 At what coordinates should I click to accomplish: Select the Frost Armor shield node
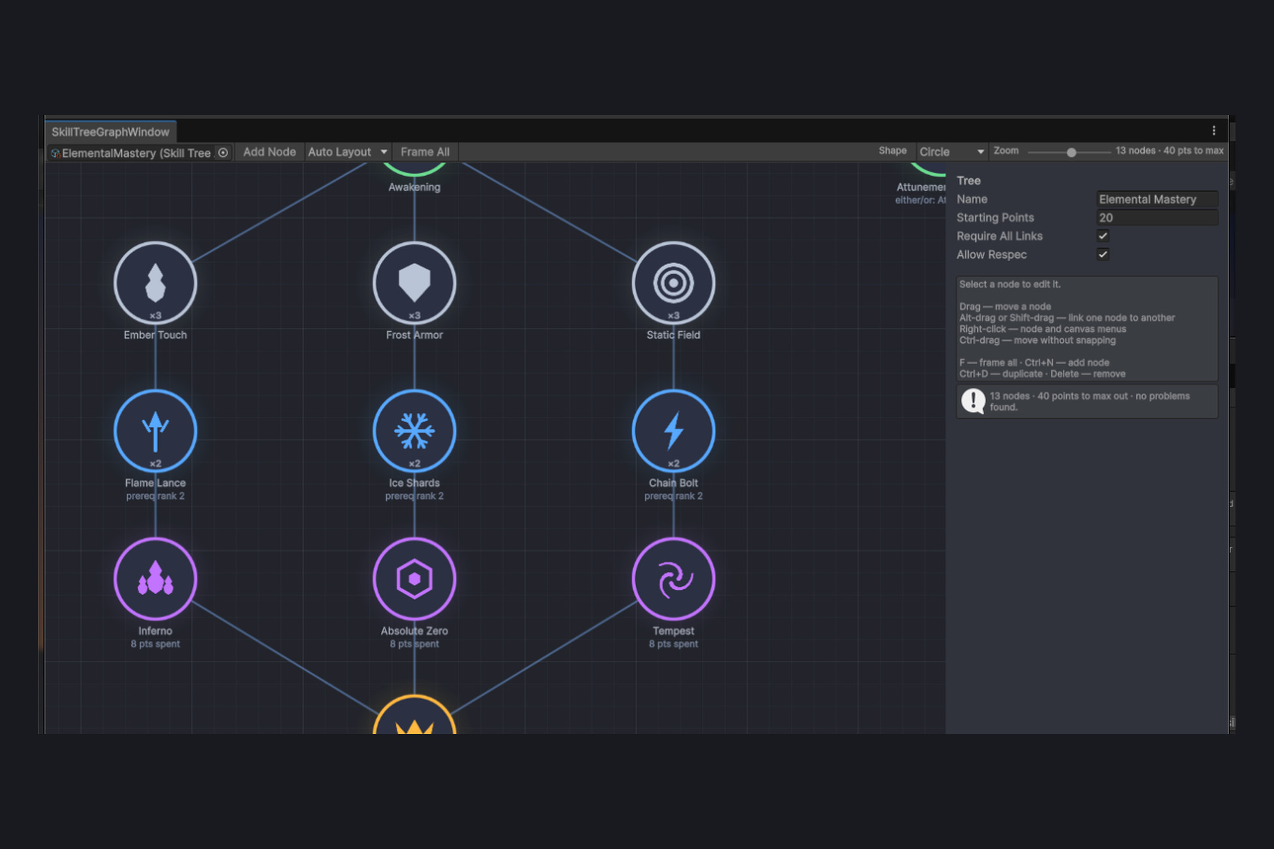click(x=414, y=283)
